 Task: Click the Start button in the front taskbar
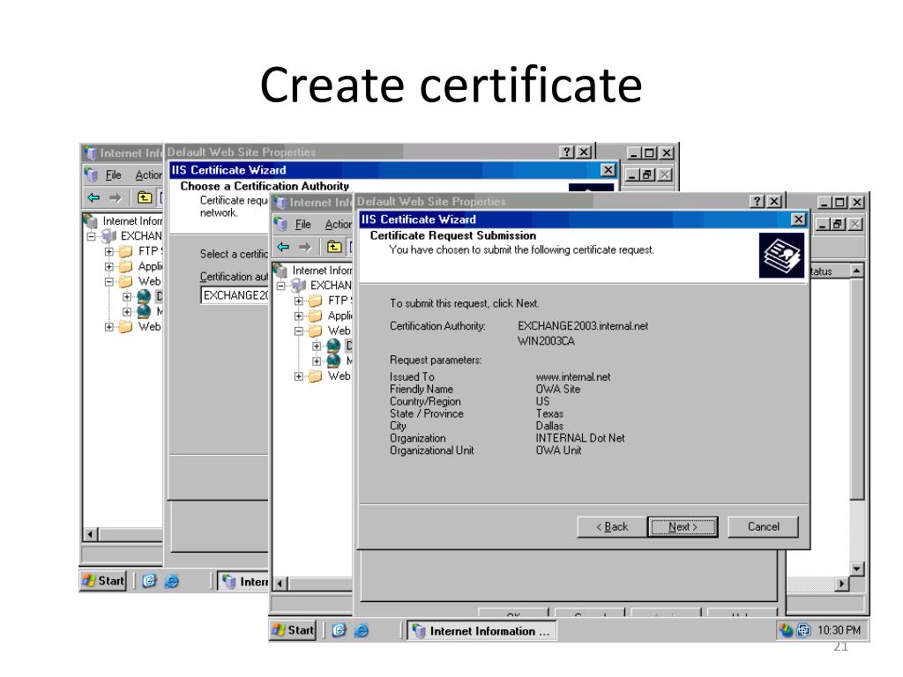coord(294,630)
